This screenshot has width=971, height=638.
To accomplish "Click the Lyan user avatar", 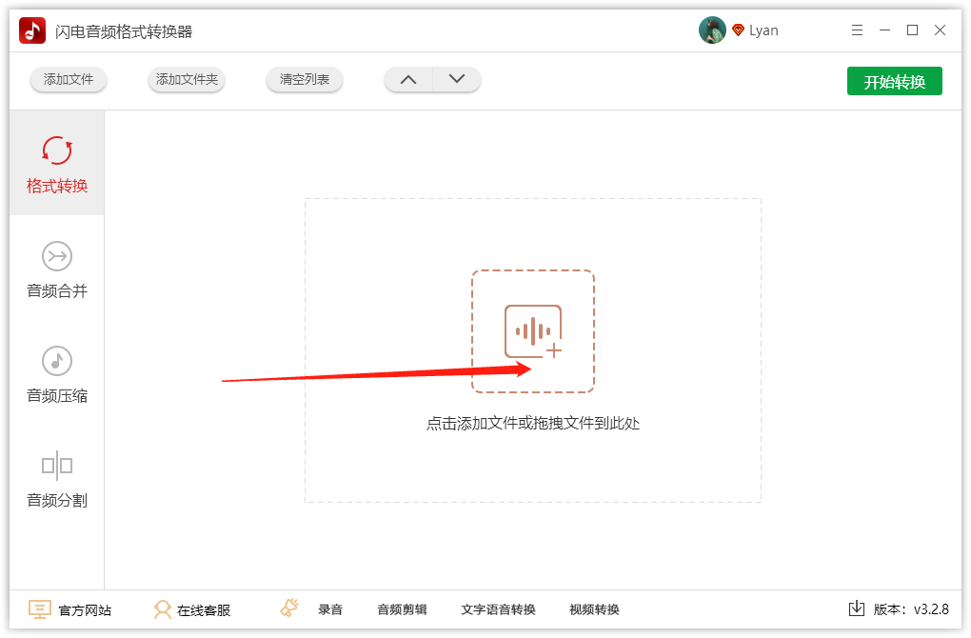I will 711,30.
